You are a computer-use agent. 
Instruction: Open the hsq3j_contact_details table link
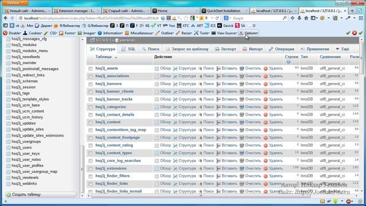(114, 114)
